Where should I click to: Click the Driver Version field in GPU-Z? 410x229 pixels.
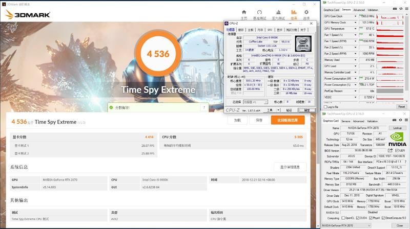click(373, 190)
